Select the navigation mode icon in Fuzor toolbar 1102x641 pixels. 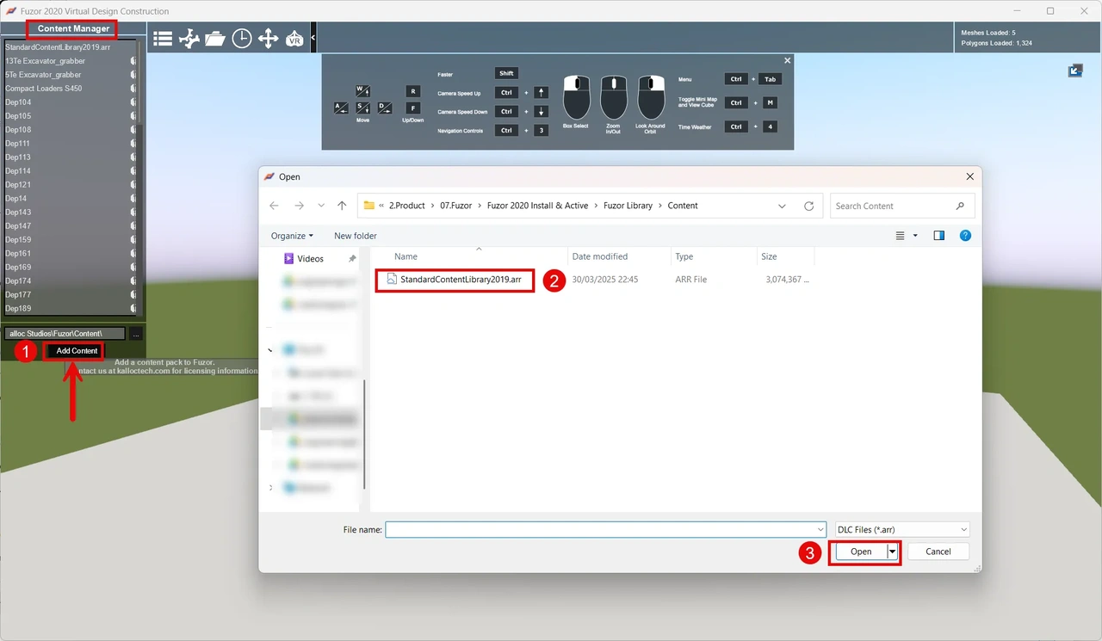(x=189, y=38)
